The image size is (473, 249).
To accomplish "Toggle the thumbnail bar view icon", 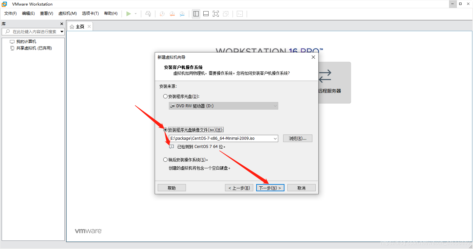I will (x=206, y=14).
